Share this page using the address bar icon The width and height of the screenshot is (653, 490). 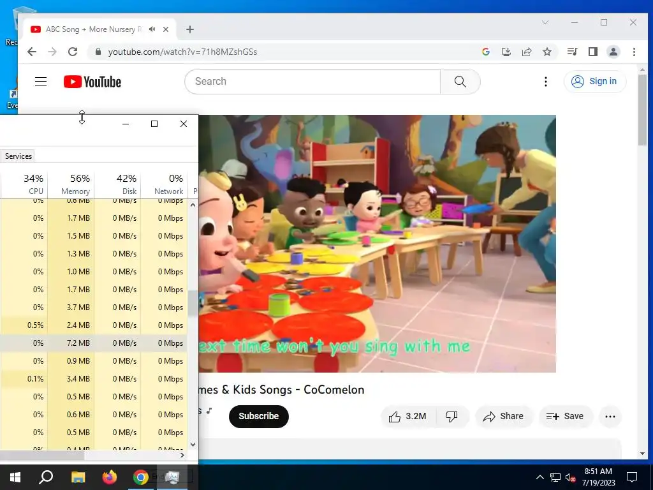click(527, 52)
